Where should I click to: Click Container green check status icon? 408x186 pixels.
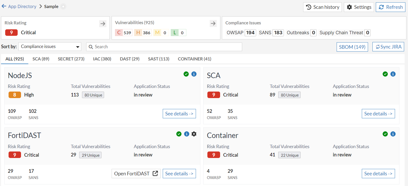(x=385, y=134)
